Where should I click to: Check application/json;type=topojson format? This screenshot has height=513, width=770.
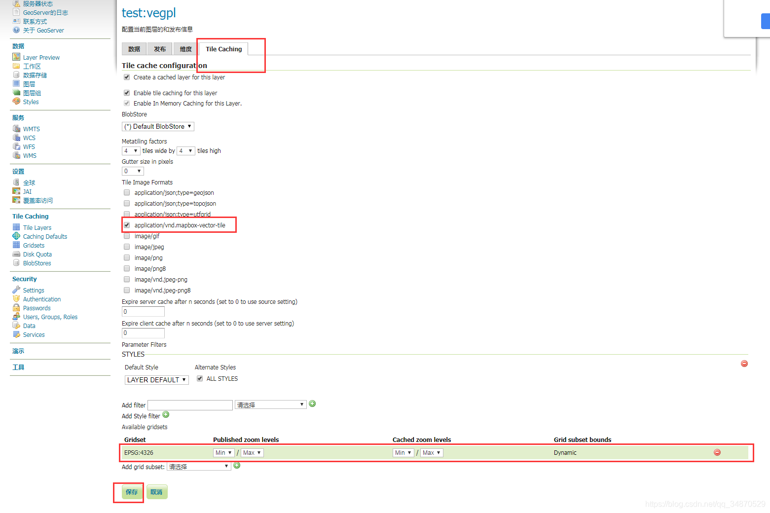pos(127,203)
